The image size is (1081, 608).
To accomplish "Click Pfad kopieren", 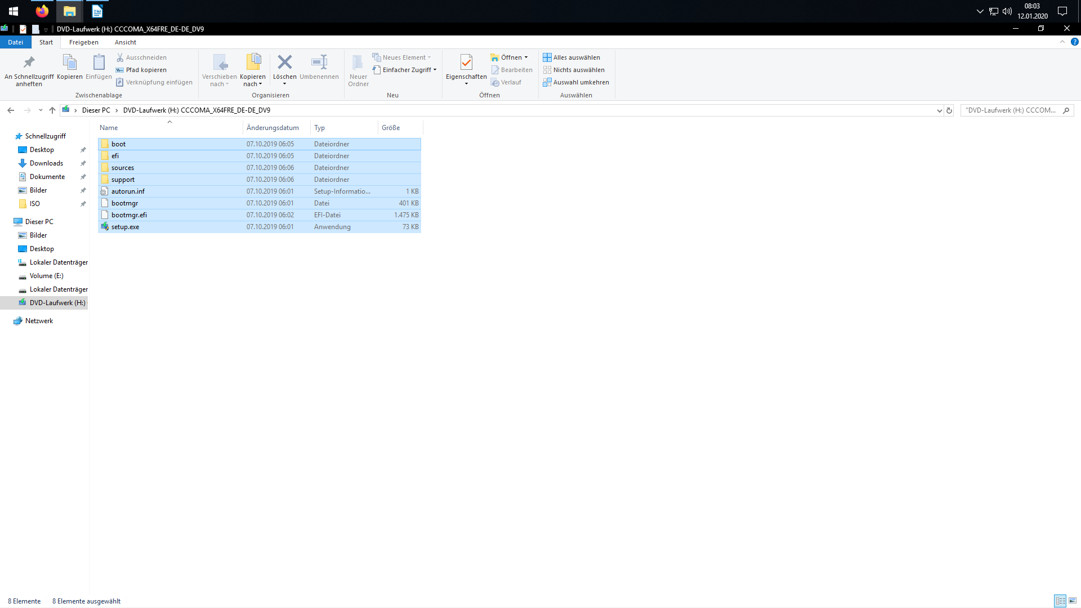I will pos(141,70).
